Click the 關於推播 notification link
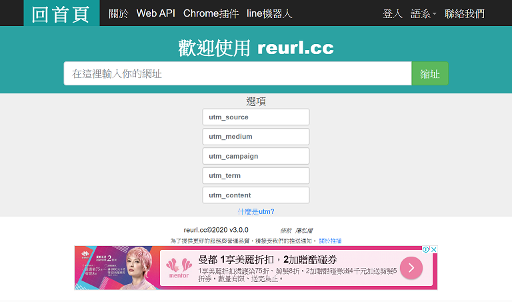 (x=330, y=241)
